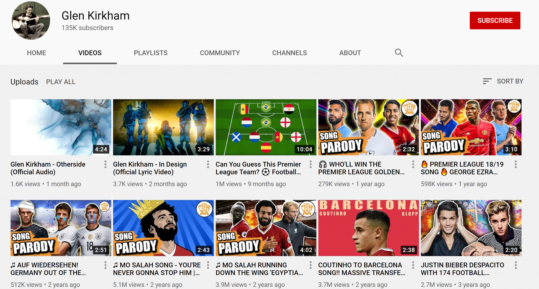Open options menu for Justin Bieber Despacito video
Image resolution: width=539 pixels, height=289 pixels.
516,265
